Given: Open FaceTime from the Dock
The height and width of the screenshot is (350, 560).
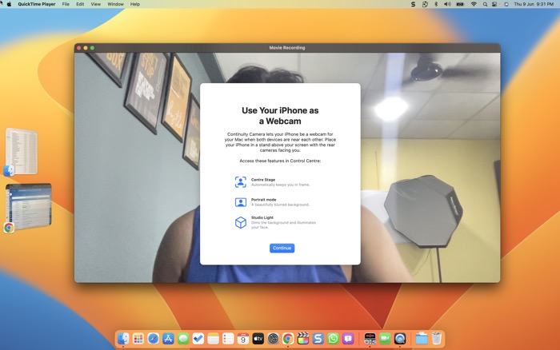Looking at the screenshot, I should click(385, 338).
